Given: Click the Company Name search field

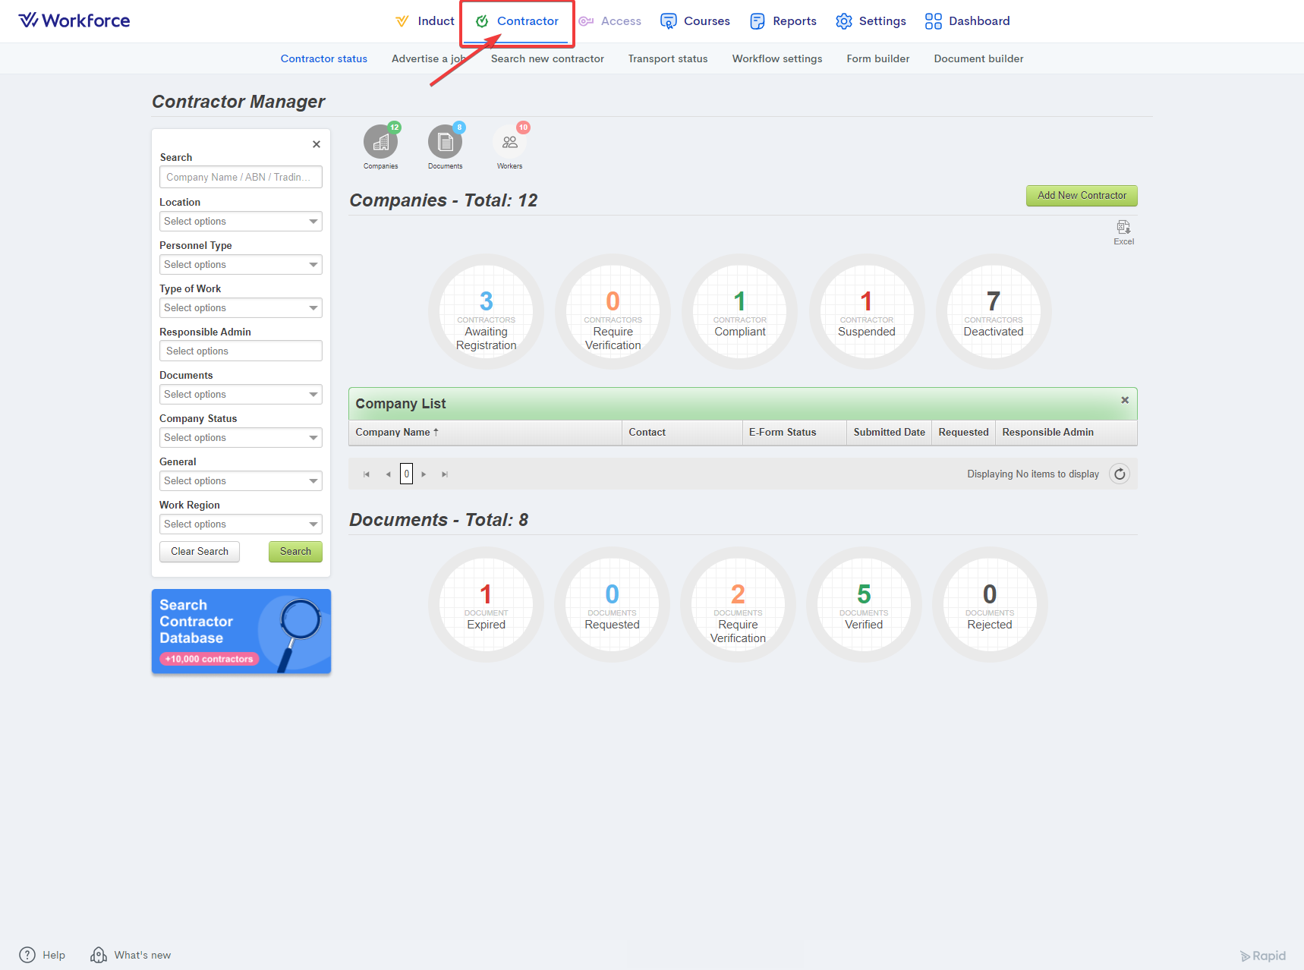Looking at the screenshot, I should (x=241, y=178).
